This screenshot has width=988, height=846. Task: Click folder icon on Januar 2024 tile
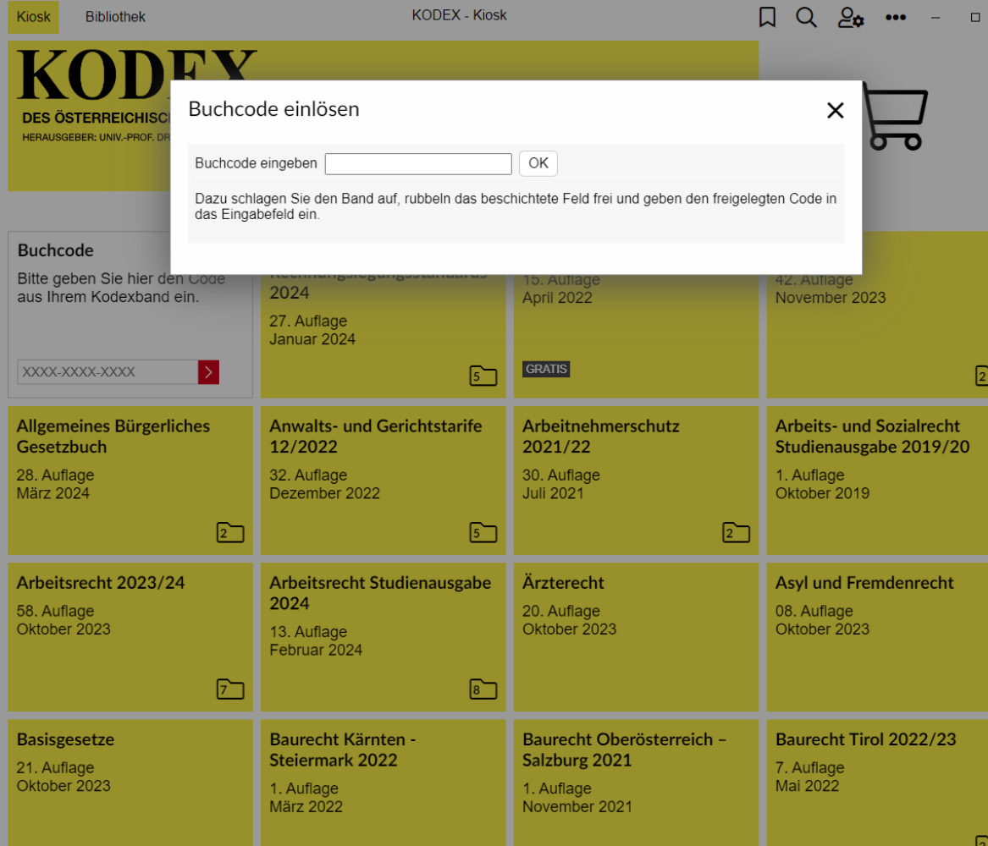(483, 376)
